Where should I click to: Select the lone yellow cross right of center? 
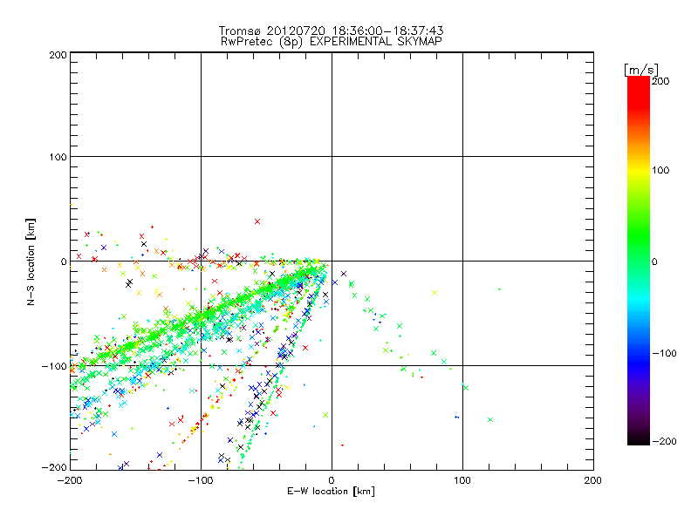(435, 293)
